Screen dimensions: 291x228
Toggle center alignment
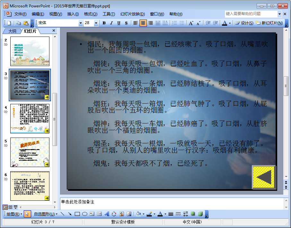click(143, 23)
